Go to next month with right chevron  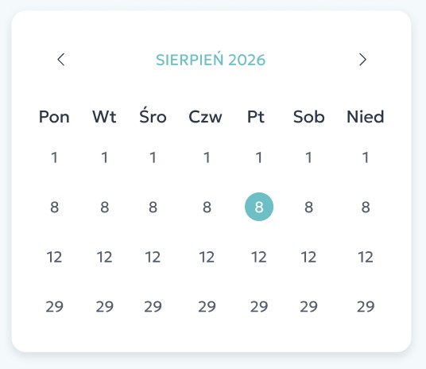(362, 60)
